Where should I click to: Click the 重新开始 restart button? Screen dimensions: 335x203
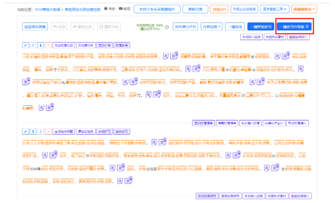(109, 27)
